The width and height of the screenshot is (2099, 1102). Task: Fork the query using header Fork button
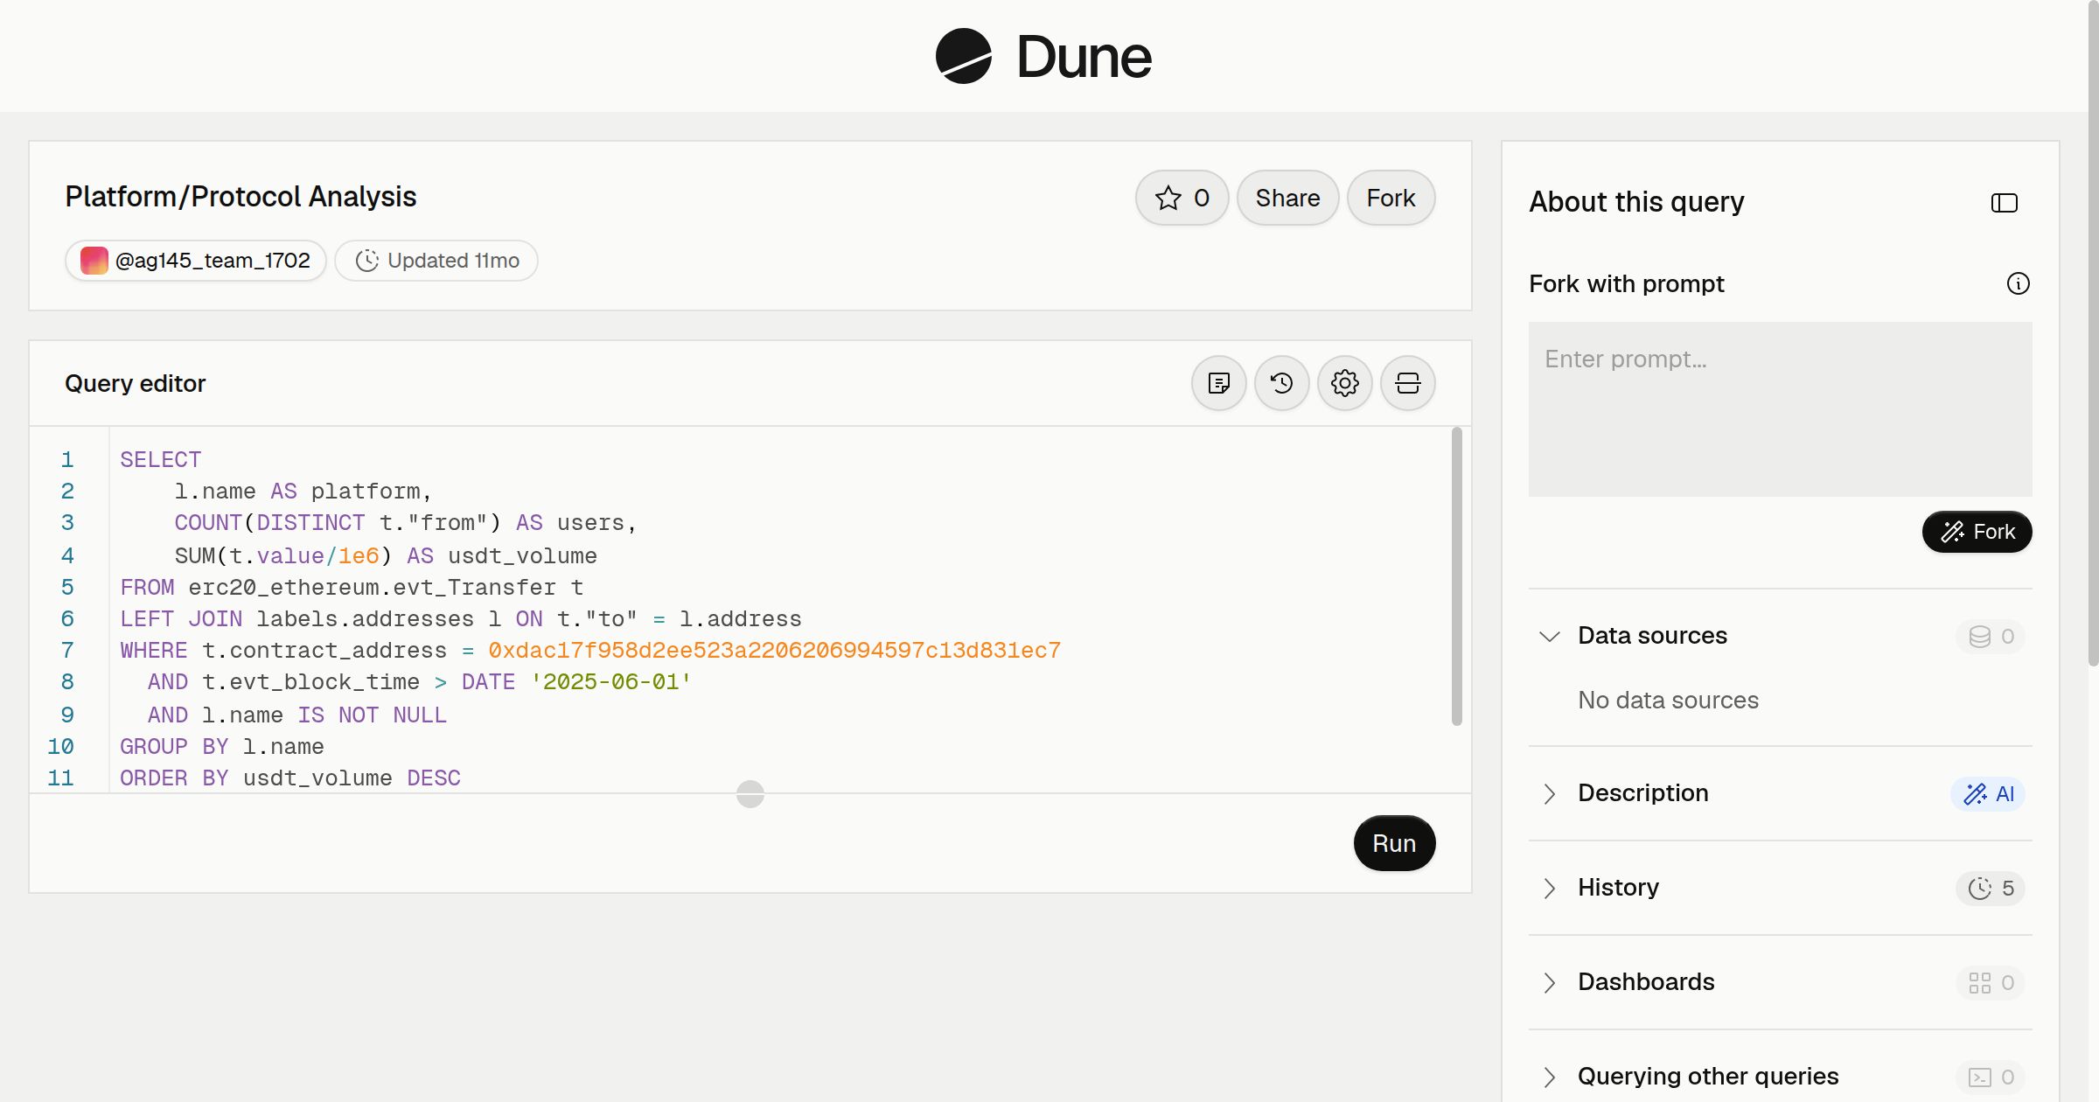[1391, 198]
